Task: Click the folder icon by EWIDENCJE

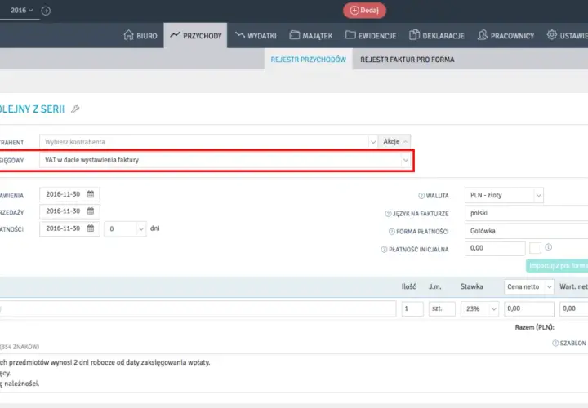Action: (350, 35)
